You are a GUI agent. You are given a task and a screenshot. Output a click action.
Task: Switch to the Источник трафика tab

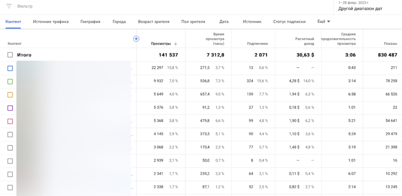tap(51, 22)
